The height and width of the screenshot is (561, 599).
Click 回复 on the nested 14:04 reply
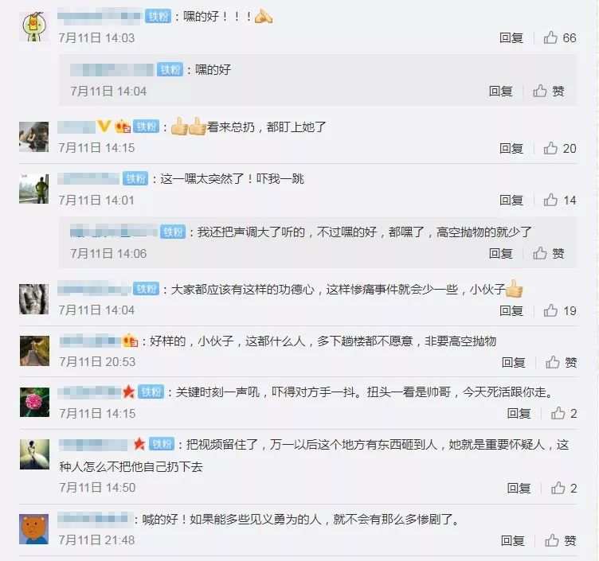point(500,91)
